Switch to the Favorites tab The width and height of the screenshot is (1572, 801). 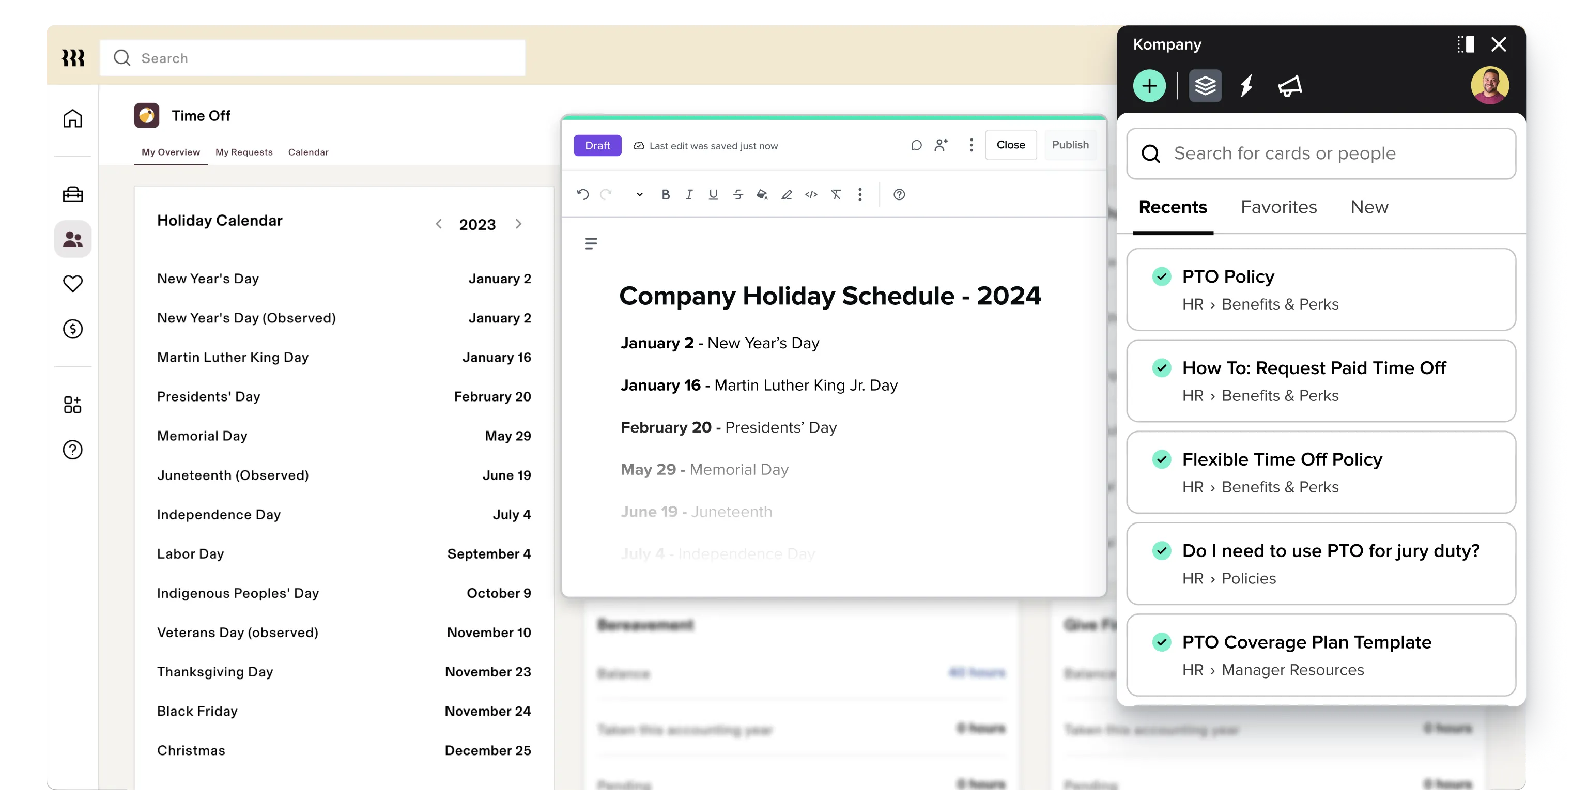[x=1278, y=207]
